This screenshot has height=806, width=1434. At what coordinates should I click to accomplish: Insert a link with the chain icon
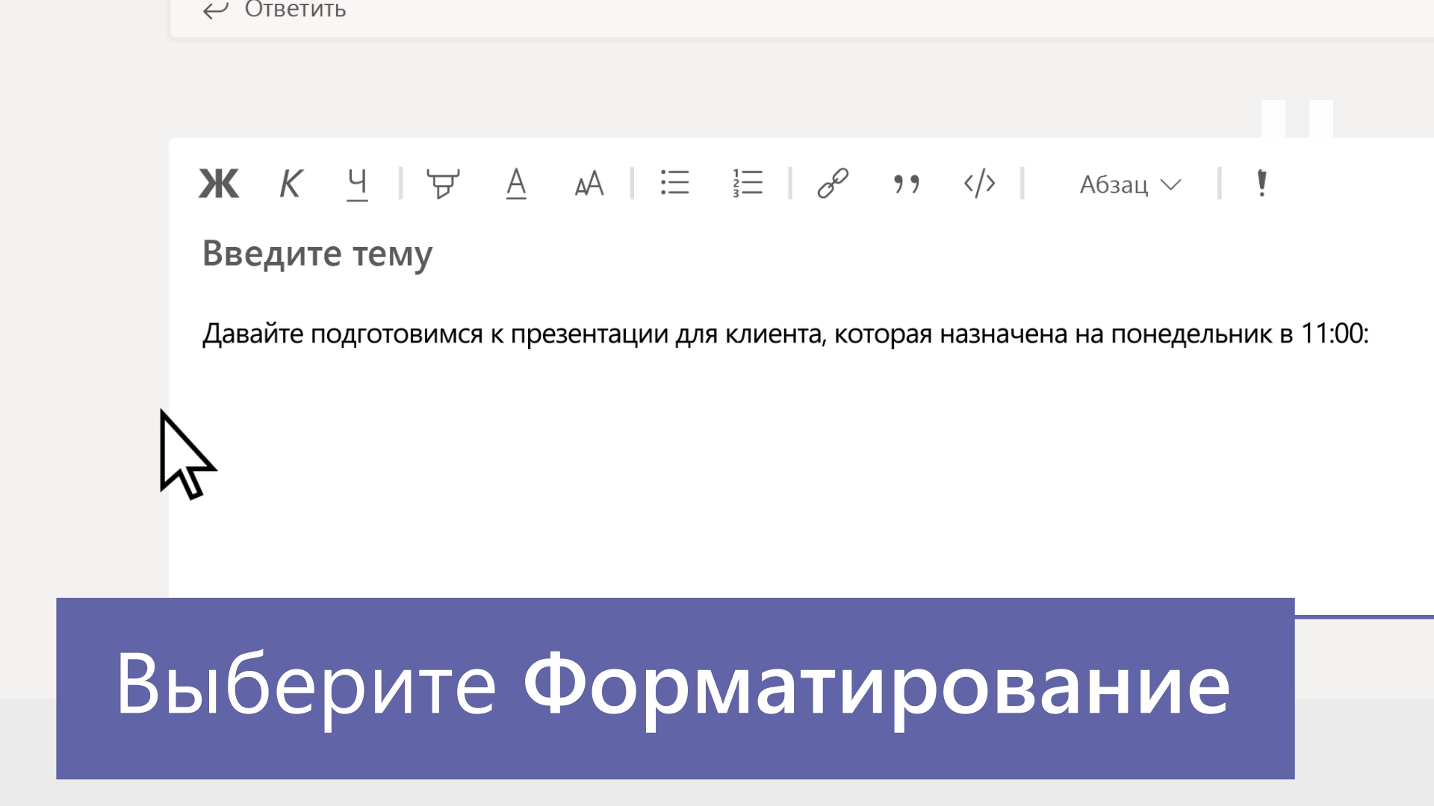[x=833, y=184]
